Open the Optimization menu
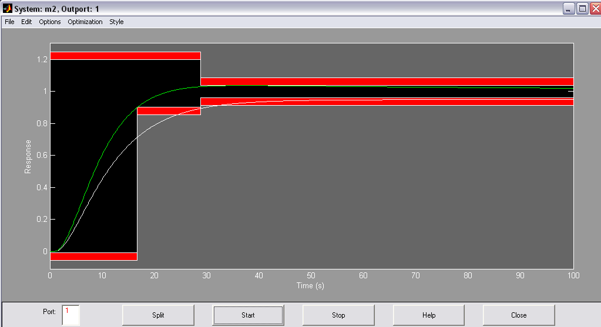 click(85, 22)
